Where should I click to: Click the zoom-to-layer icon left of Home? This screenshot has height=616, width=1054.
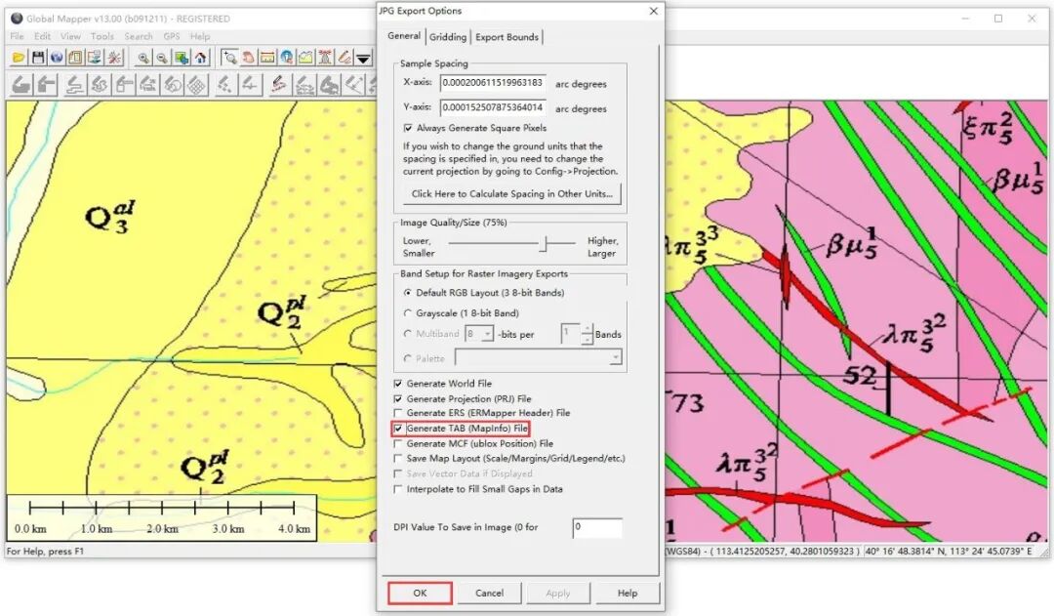pyautogui.click(x=182, y=58)
